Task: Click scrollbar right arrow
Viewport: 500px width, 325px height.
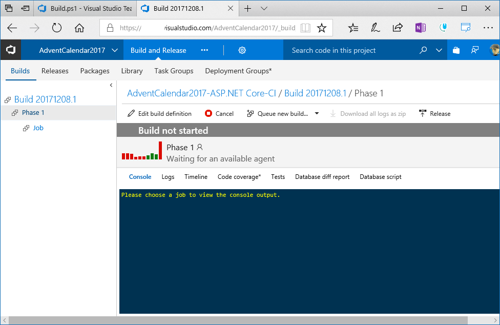Action: point(495,320)
